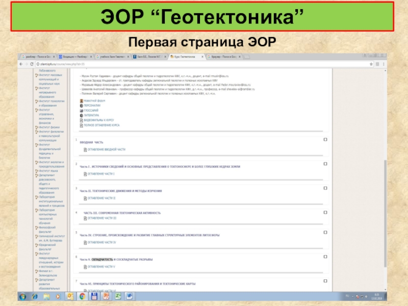
Task: Toggle the section box beside Часть IV
Action: coord(324,233)
